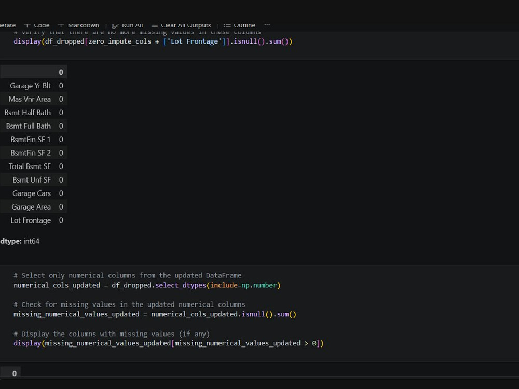Select the 'BsmtFin SF 1' output row

coord(33,140)
